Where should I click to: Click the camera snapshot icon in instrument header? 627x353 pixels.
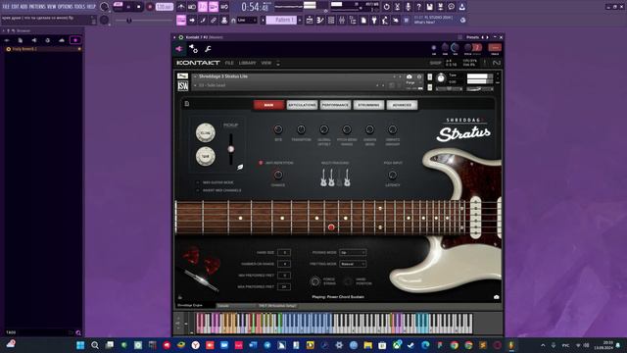[x=409, y=76]
